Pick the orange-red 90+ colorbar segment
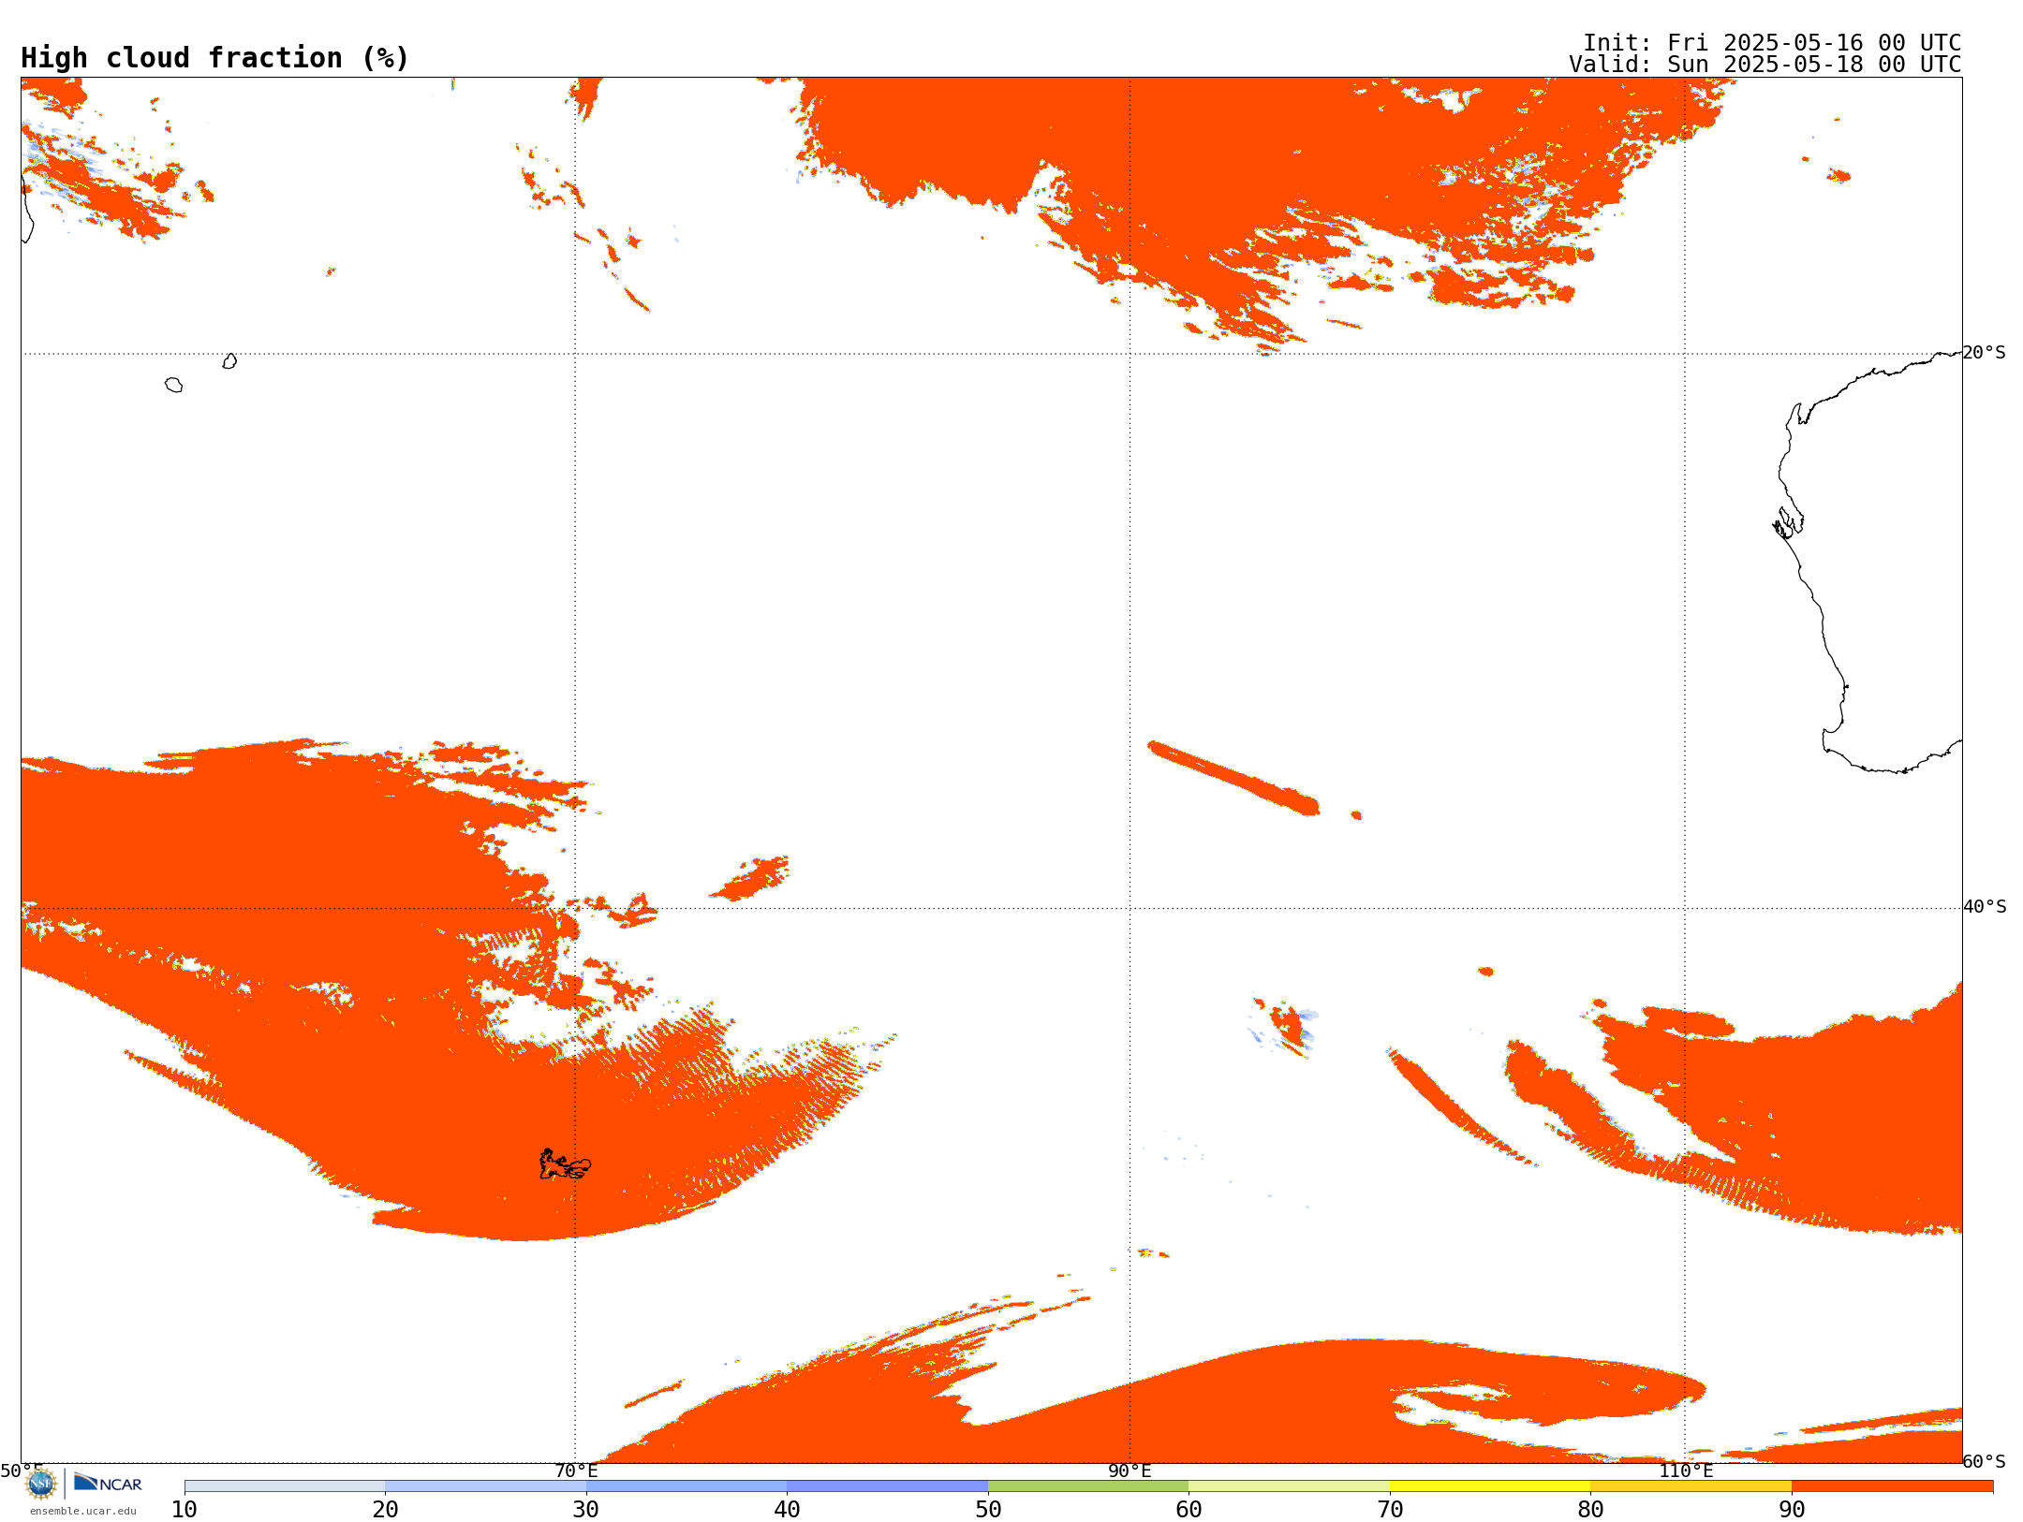 (1892, 1485)
